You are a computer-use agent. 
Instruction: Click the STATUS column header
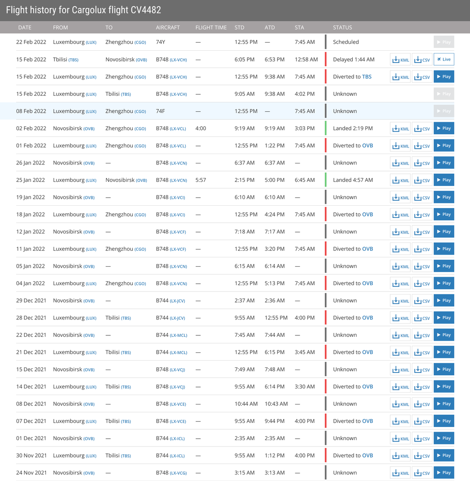coord(342,27)
